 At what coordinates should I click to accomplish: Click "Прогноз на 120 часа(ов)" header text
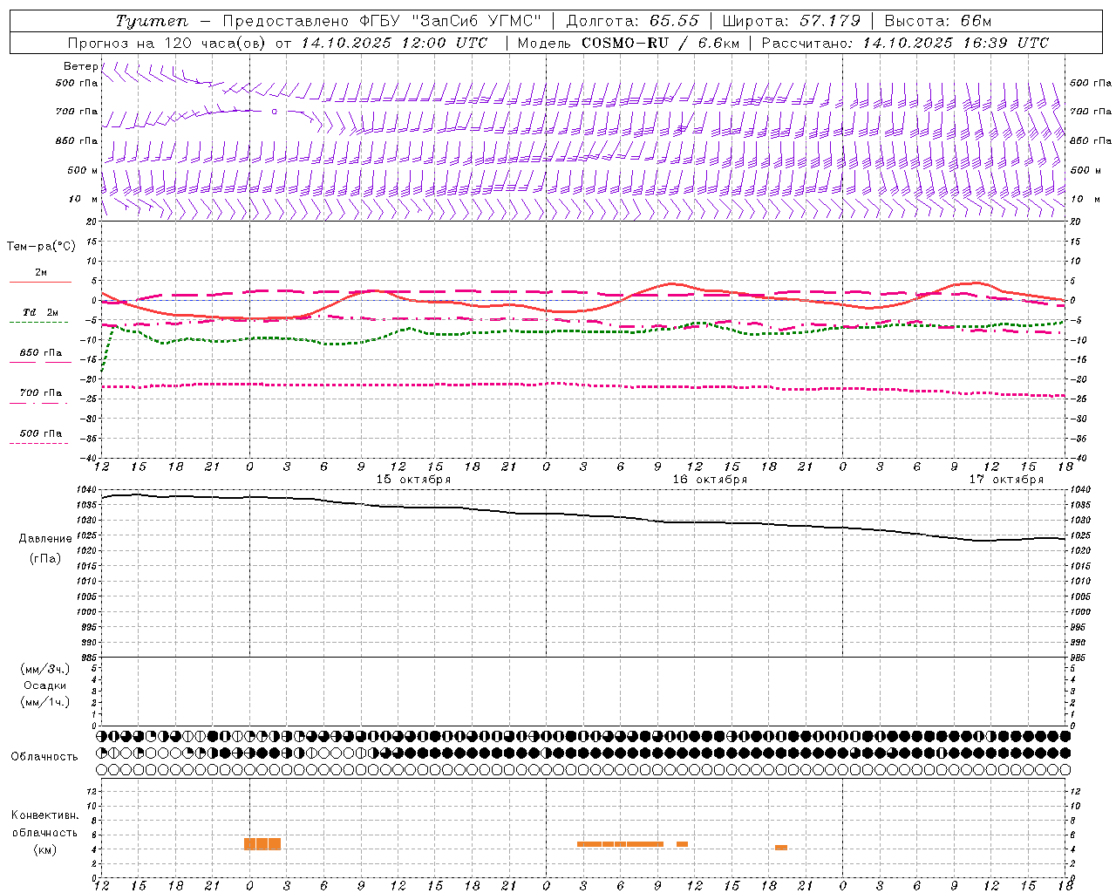click(167, 43)
